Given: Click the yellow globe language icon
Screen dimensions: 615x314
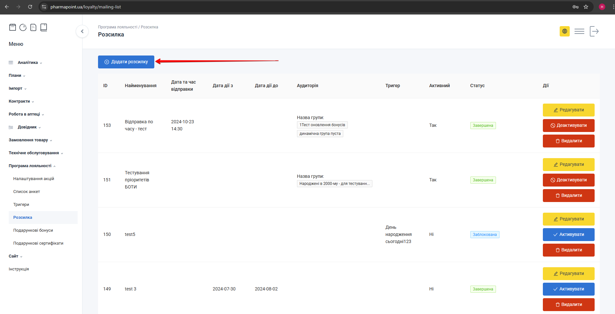Looking at the screenshot, I should click(x=565, y=31).
